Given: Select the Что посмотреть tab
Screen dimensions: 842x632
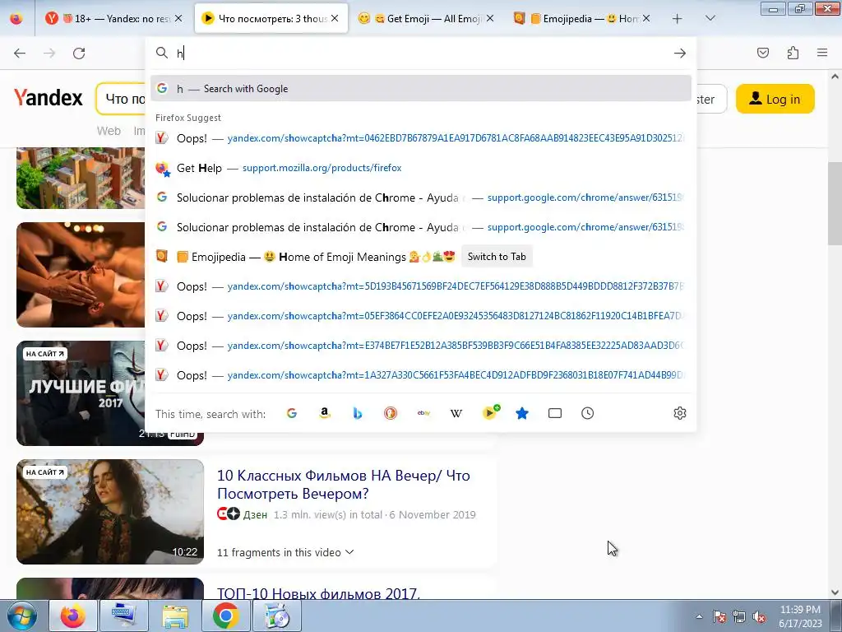Looking at the screenshot, I should click(271, 19).
